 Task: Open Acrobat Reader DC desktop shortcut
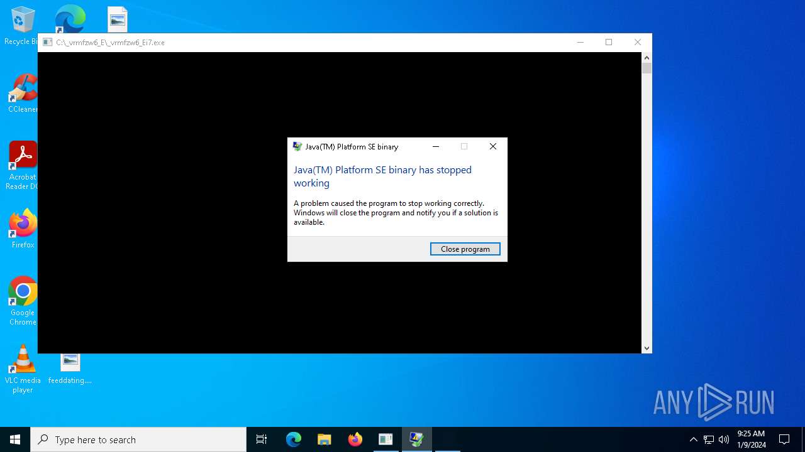23,166
